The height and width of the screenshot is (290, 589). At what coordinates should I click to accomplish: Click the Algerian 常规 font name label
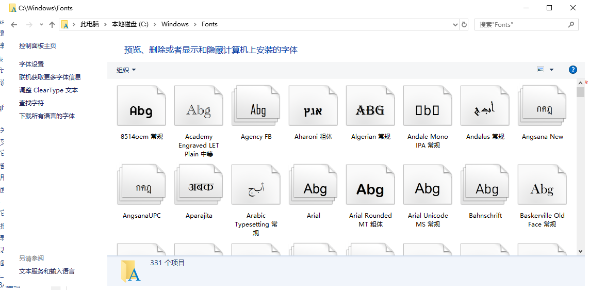pos(370,137)
